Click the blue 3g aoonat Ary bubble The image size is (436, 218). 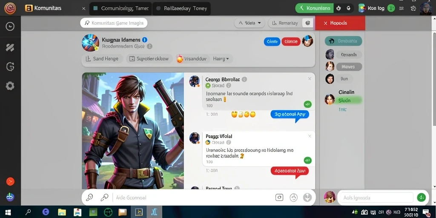click(290, 115)
